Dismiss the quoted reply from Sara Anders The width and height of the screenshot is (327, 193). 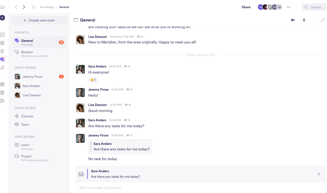pyautogui.click(x=319, y=174)
